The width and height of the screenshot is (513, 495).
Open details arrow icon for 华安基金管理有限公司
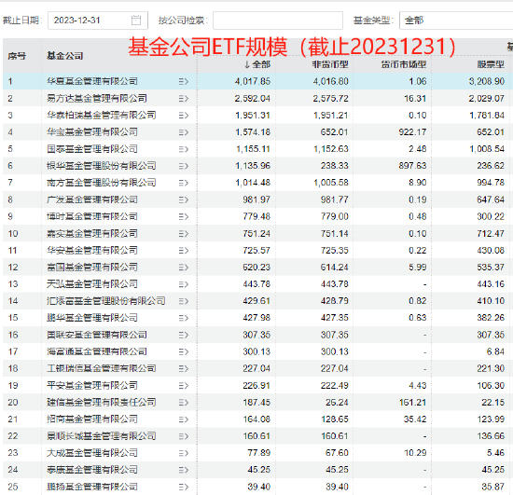point(184,251)
